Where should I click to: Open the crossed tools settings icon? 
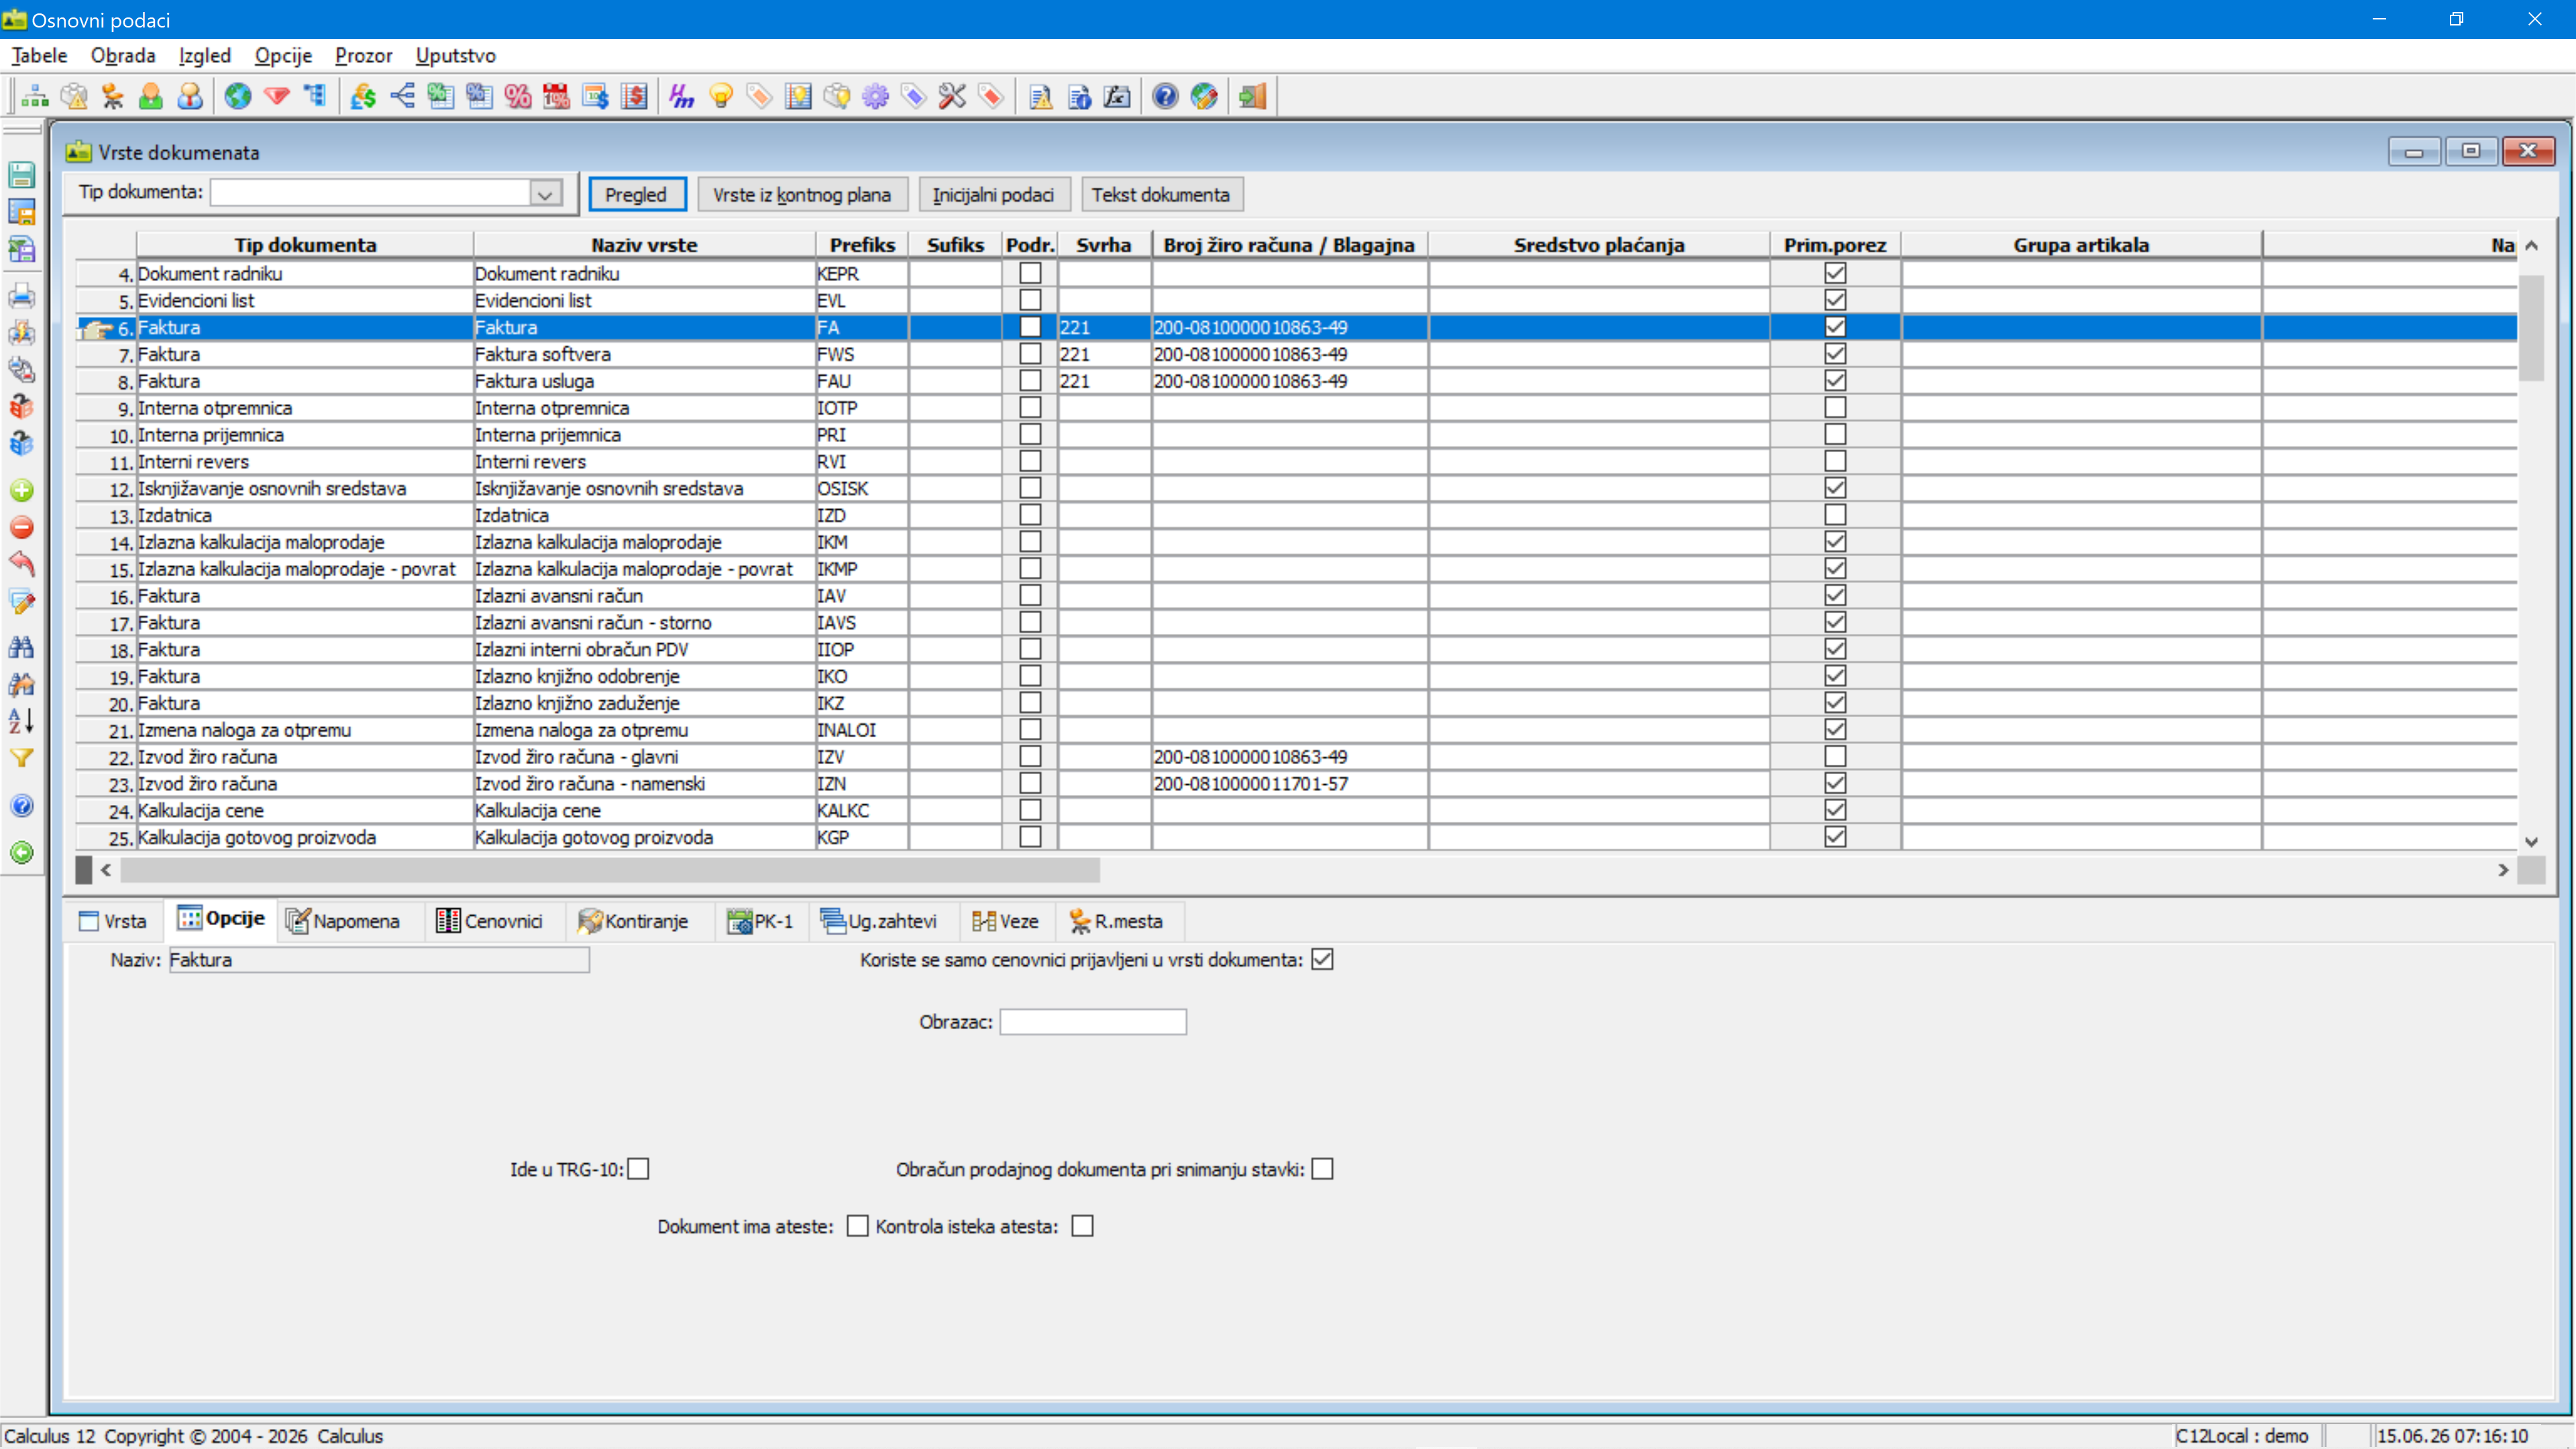pos(952,96)
